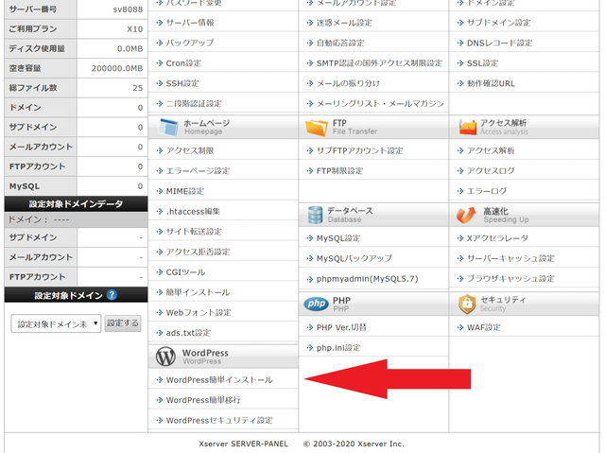Open サブドメイン設定 link

point(498,23)
